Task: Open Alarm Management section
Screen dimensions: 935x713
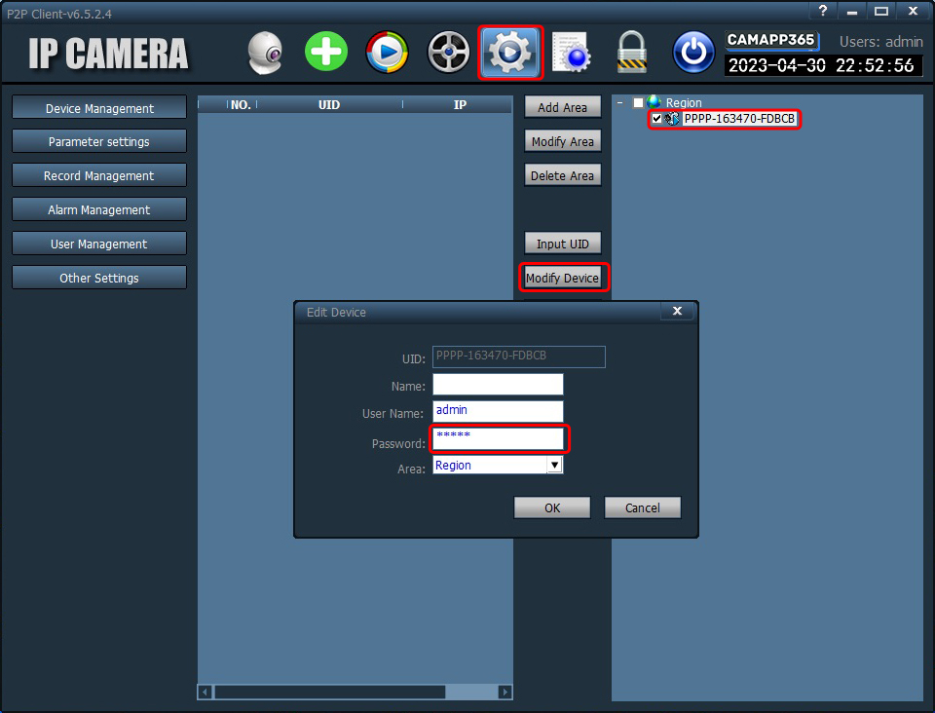Action: (x=99, y=209)
